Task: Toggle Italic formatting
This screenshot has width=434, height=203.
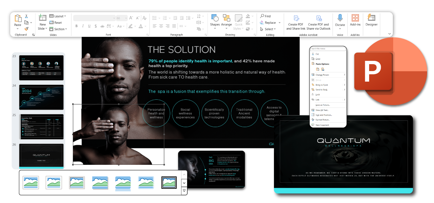Action: point(83,26)
